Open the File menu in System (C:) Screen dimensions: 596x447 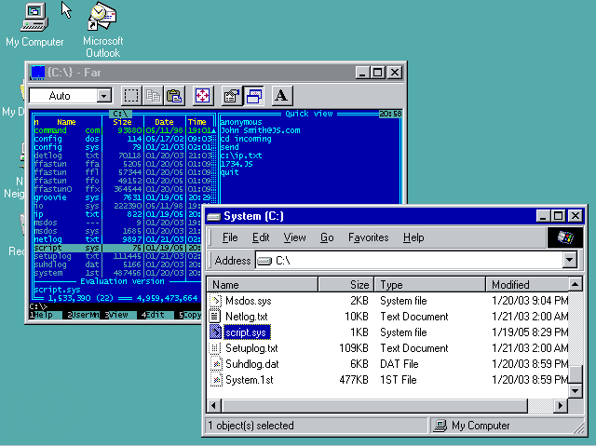tap(230, 237)
